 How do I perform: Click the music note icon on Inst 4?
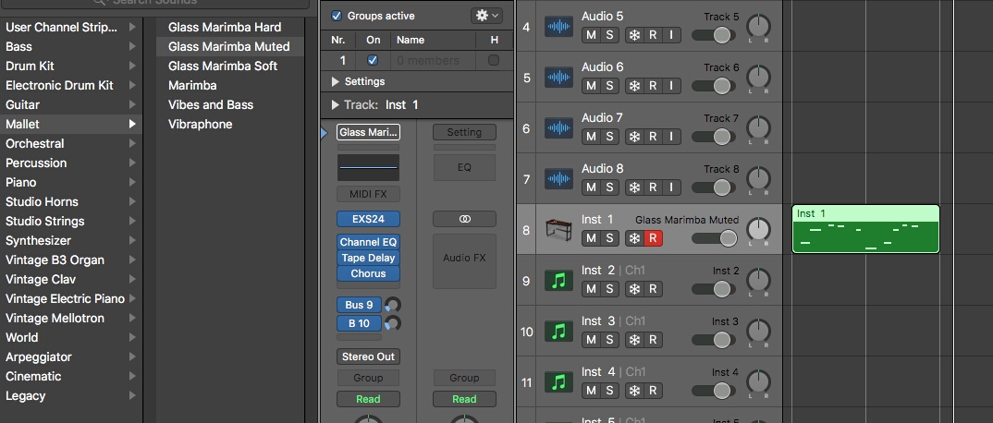point(558,382)
